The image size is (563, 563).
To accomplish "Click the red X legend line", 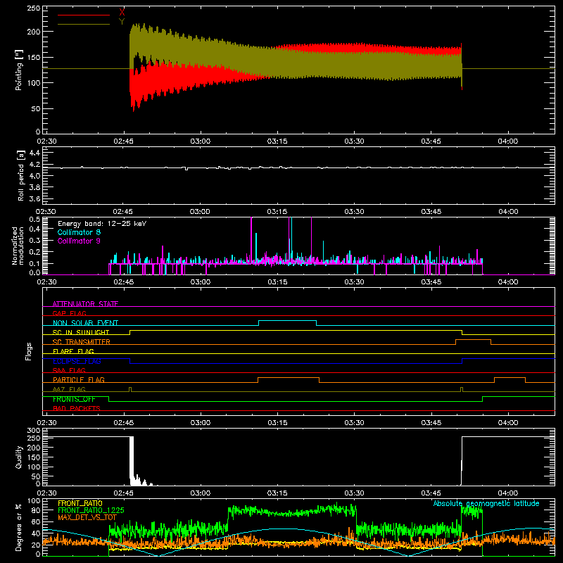I will pos(84,15).
